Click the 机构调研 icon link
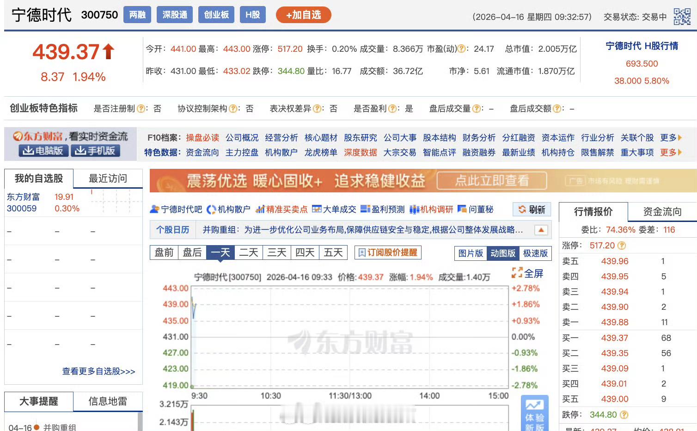 pos(415,209)
